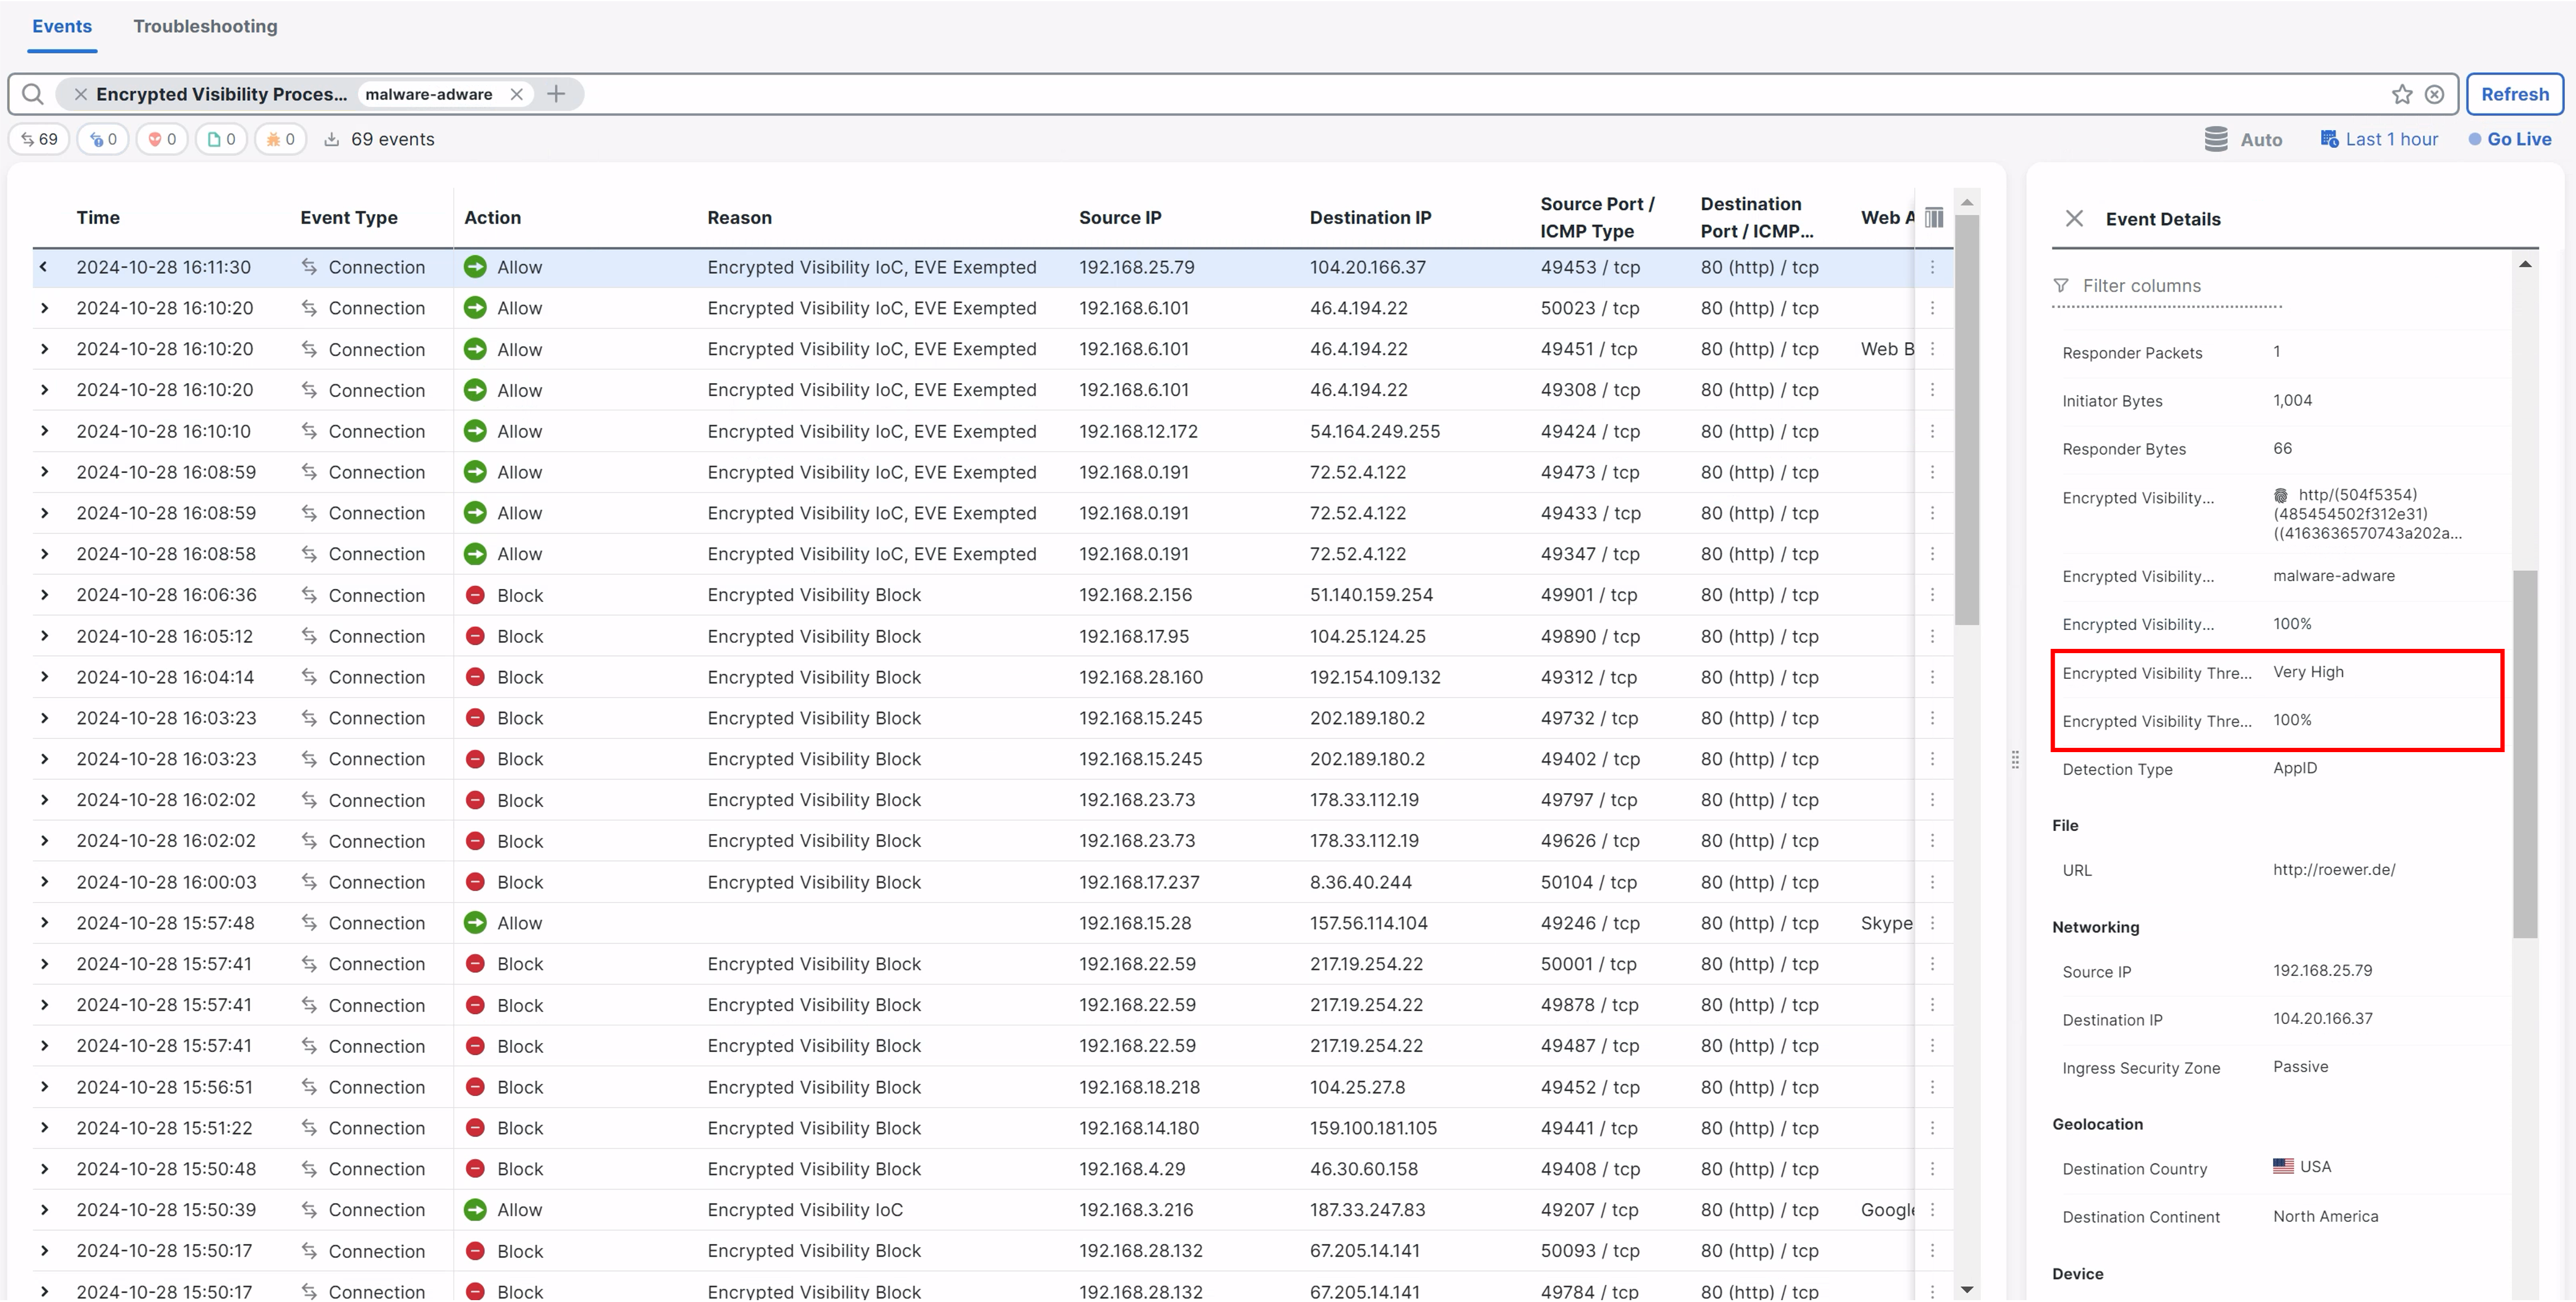Image resolution: width=2576 pixels, height=1302 pixels.
Task: Expand the 16:06:36 Block event row
Action: click(44, 595)
